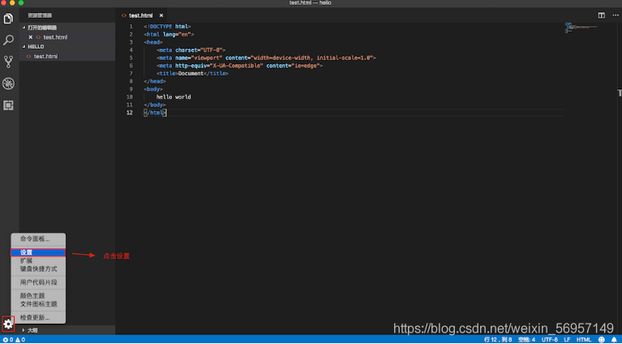Open the editor more actions ellipsis
Image resolution: width=622 pixels, height=344 pixels.
tap(616, 15)
